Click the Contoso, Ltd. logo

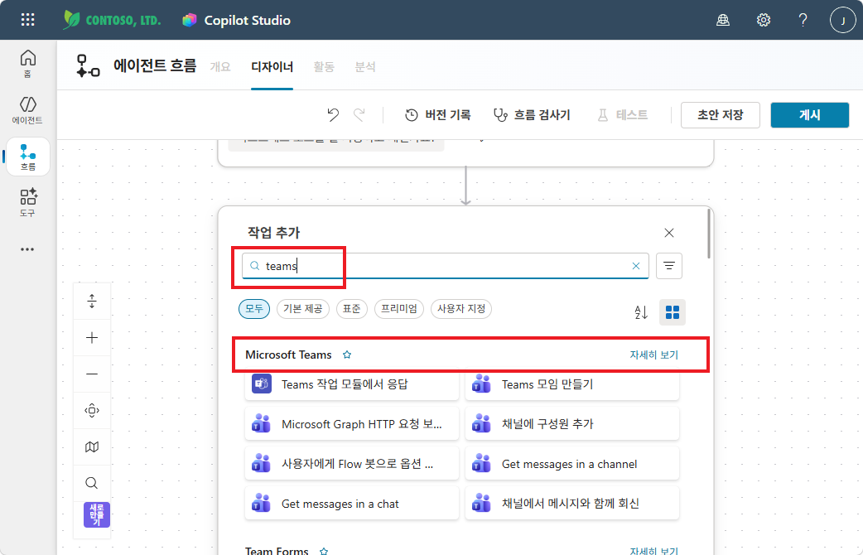(113, 21)
